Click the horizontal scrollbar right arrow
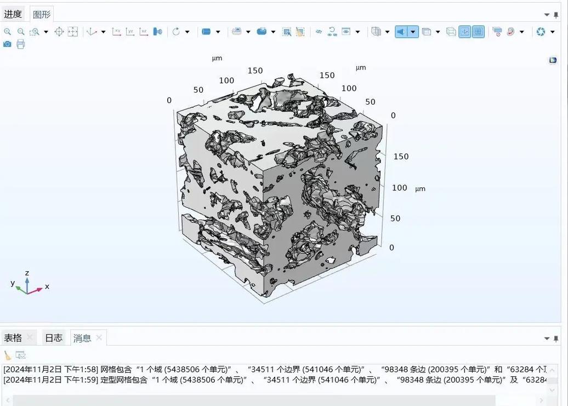The image size is (568, 406). 541,400
